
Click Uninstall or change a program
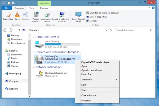(103, 13)
